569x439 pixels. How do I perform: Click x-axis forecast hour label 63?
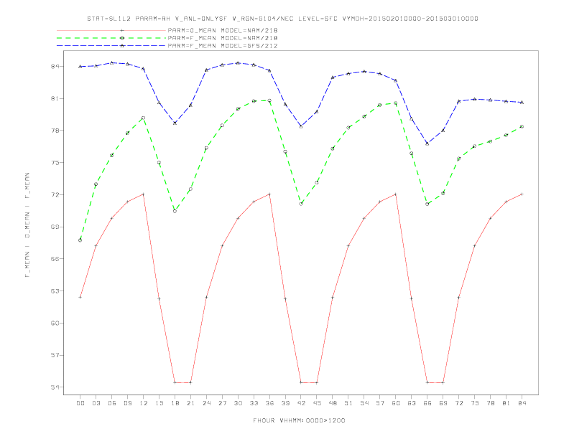412,403
